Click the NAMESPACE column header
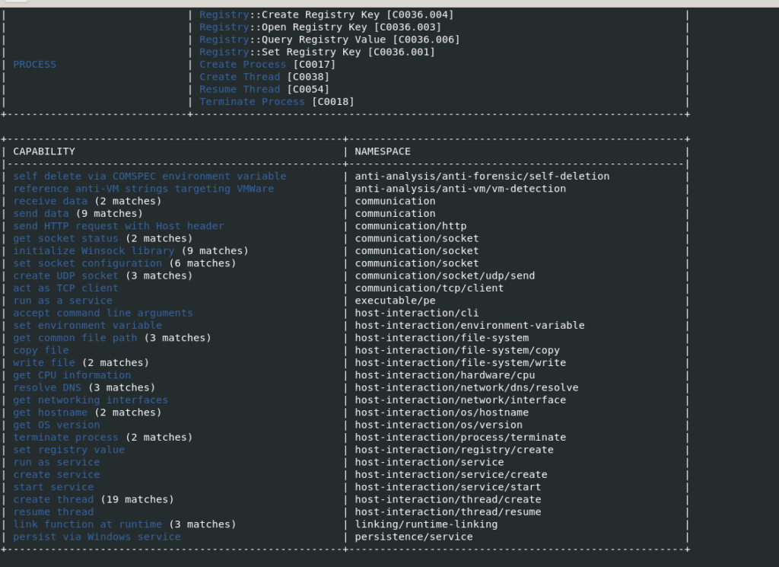 point(382,151)
